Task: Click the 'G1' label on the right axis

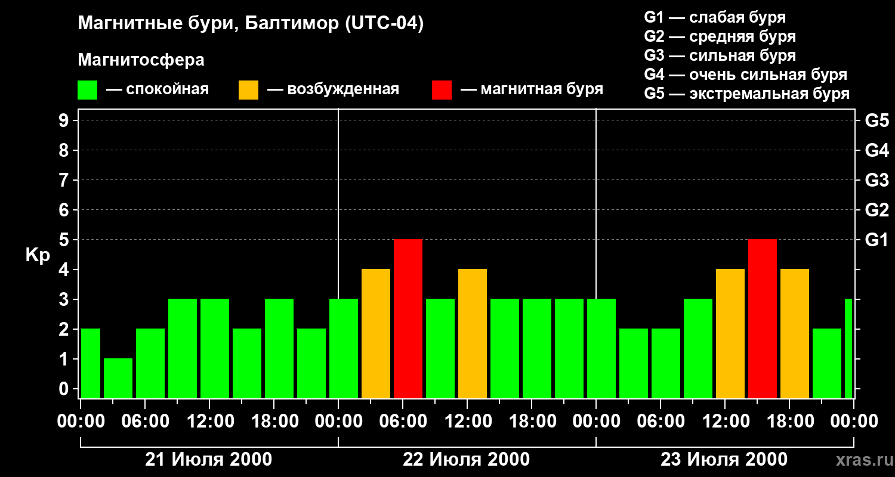Action: tap(877, 240)
